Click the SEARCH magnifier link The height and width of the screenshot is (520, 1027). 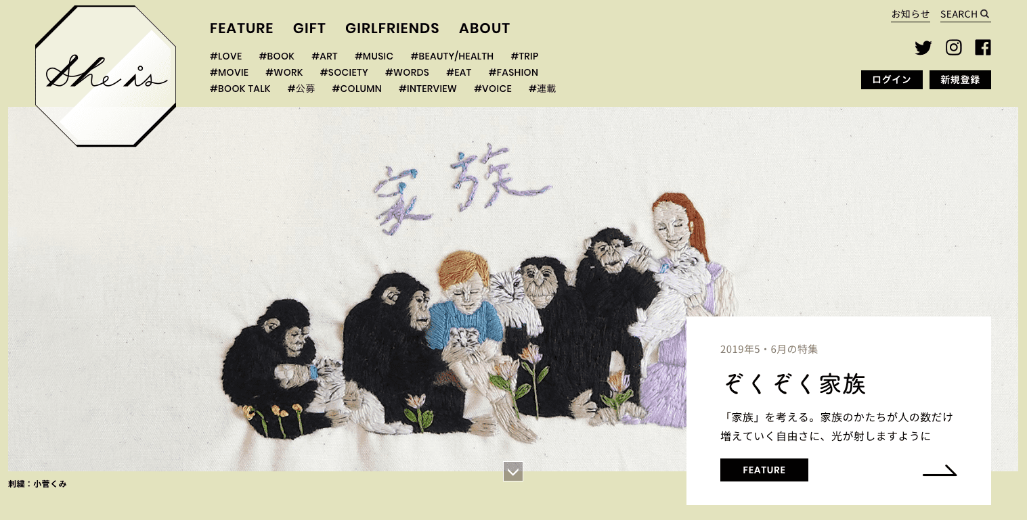point(965,14)
